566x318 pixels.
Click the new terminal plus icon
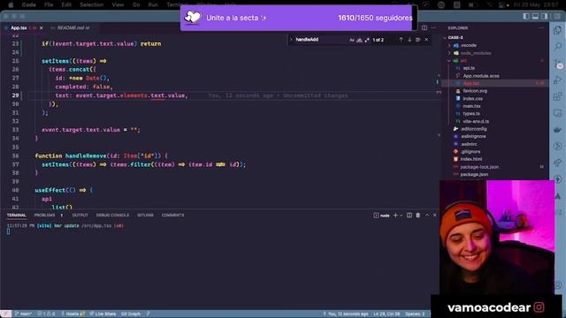point(395,216)
